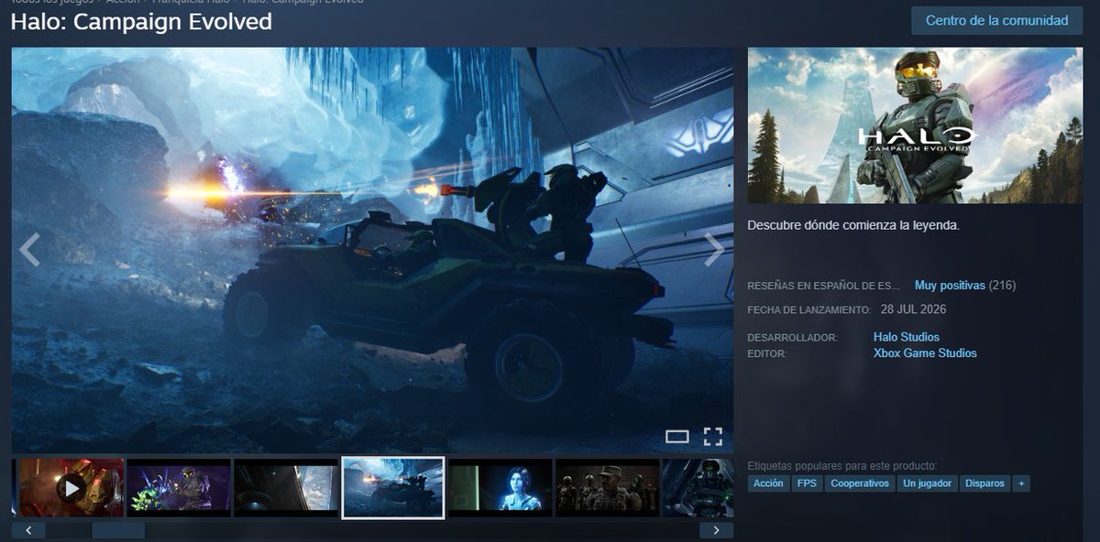Open developer Halo Studios link
1100x542 pixels.
click(907, 337)
